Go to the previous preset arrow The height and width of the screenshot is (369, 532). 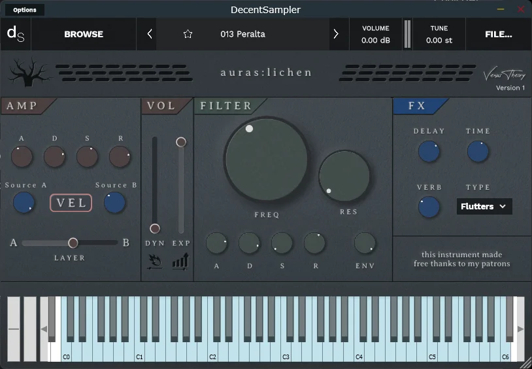[150, 34]
